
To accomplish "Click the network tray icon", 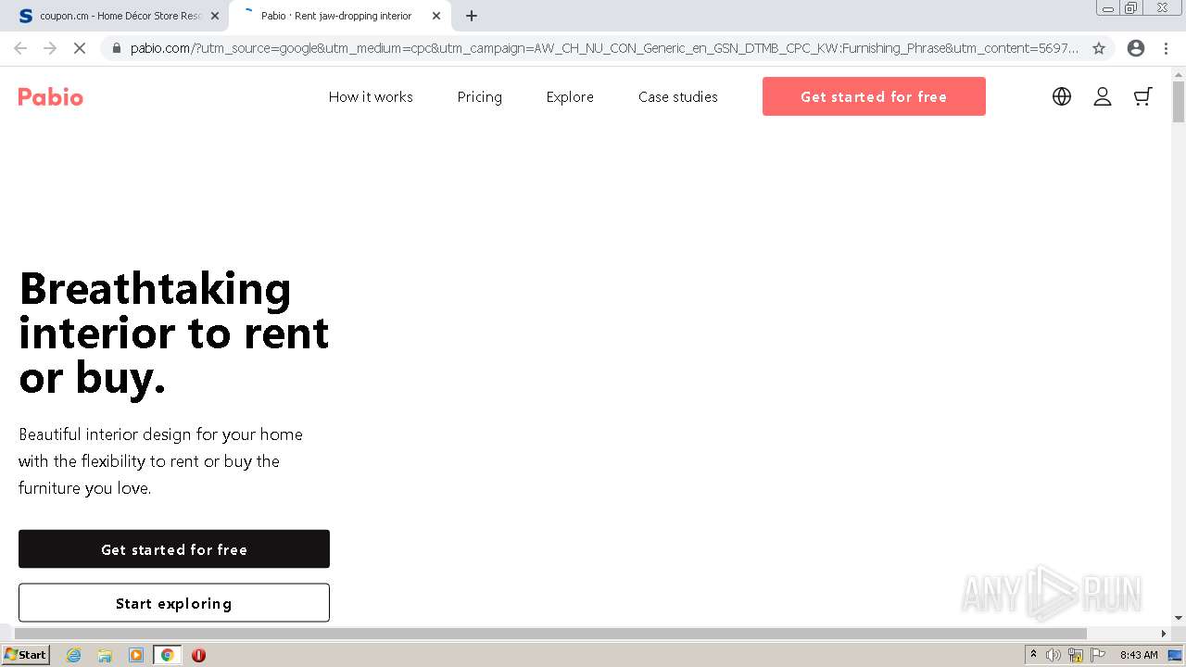I will [x=1076, y=655].
